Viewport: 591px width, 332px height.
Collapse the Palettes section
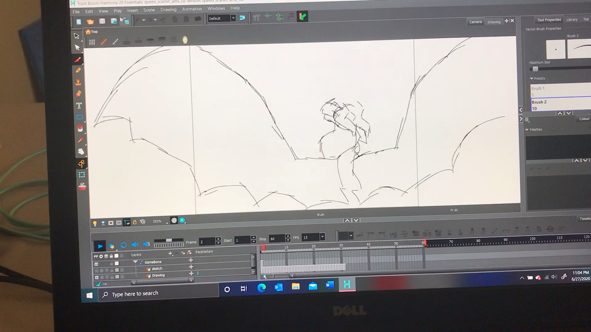pyautogui.click(x=527, y=129)
